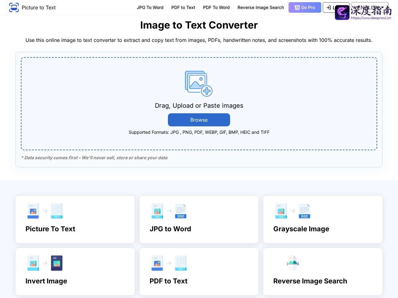Open Reverse Image Search in the navbar
Image resolution: width=398 pixels, height=298 pixels.
point(261,7)
